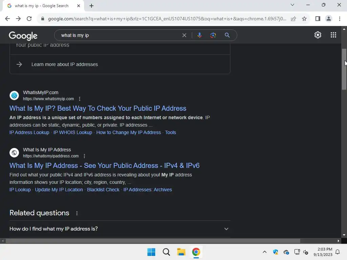
Task: Reload the current page
Action: tap(29, 19)
